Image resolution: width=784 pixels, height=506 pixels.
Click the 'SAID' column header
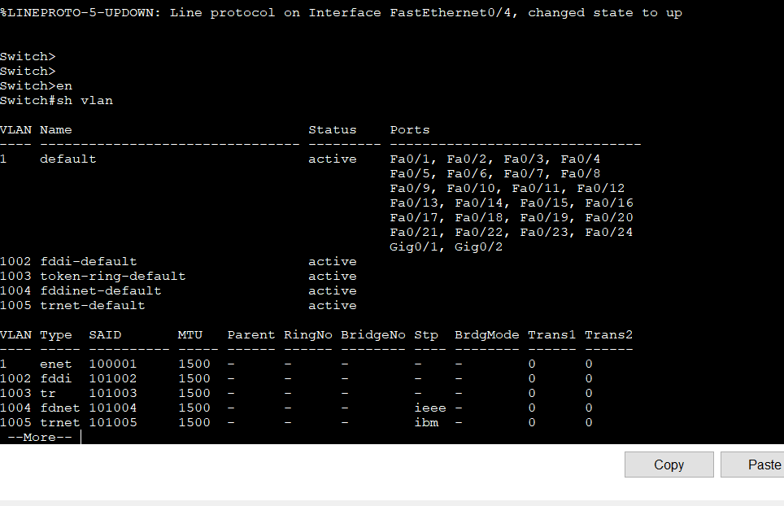[x=105, y=335]
